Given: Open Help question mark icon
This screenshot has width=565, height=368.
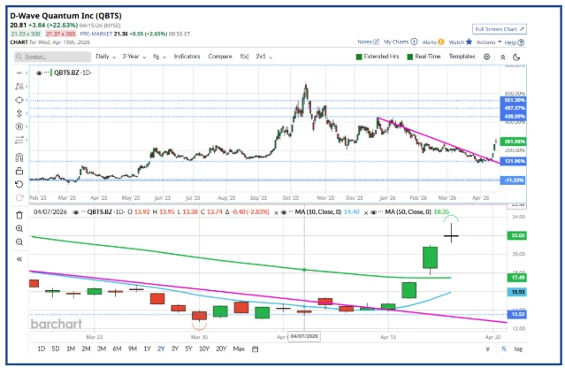Looking at the screenshot, I should coord(521,42).
